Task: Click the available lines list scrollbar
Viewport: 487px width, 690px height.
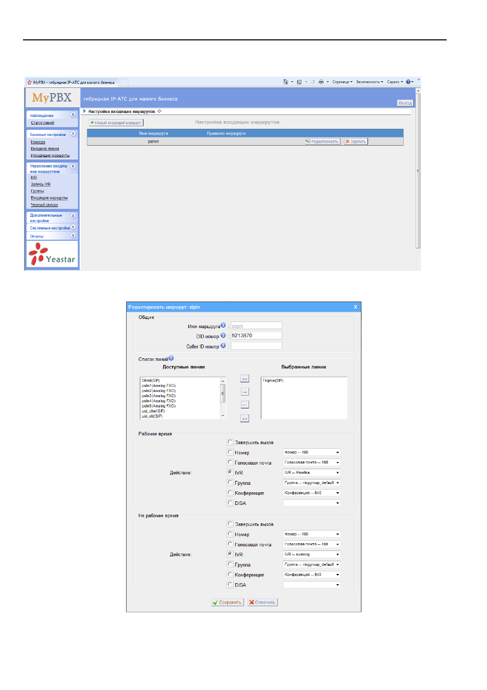Action: click(223, 398)
